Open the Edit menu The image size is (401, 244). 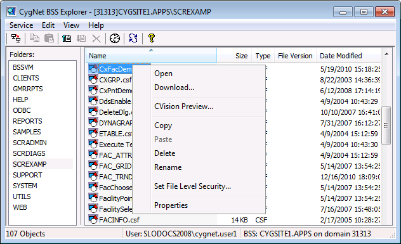pyautogui.click(x=48, y=25)
